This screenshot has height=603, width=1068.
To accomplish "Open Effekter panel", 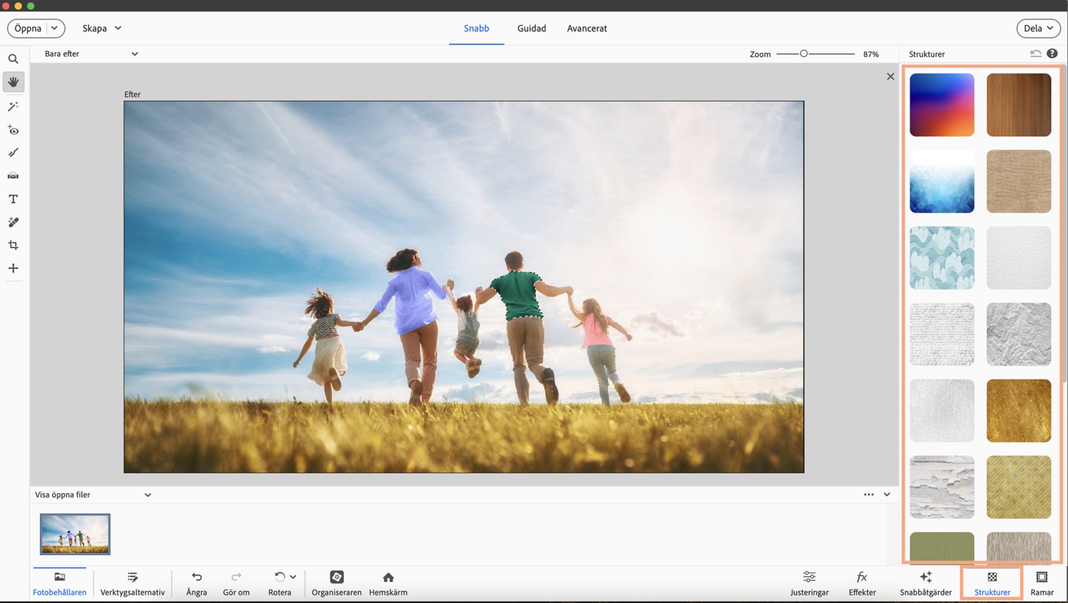I will coord(862,584).
